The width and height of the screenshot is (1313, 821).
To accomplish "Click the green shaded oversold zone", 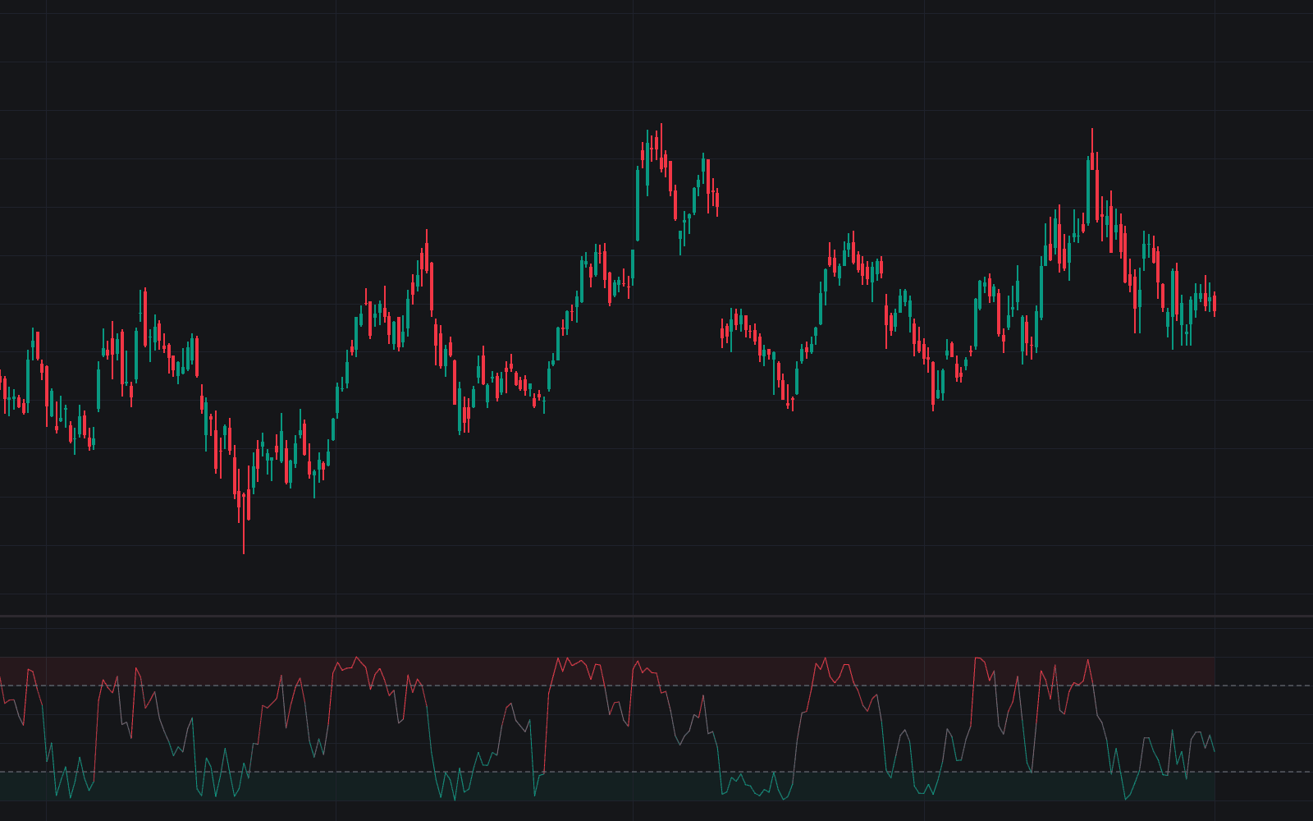I will point(607,787).
